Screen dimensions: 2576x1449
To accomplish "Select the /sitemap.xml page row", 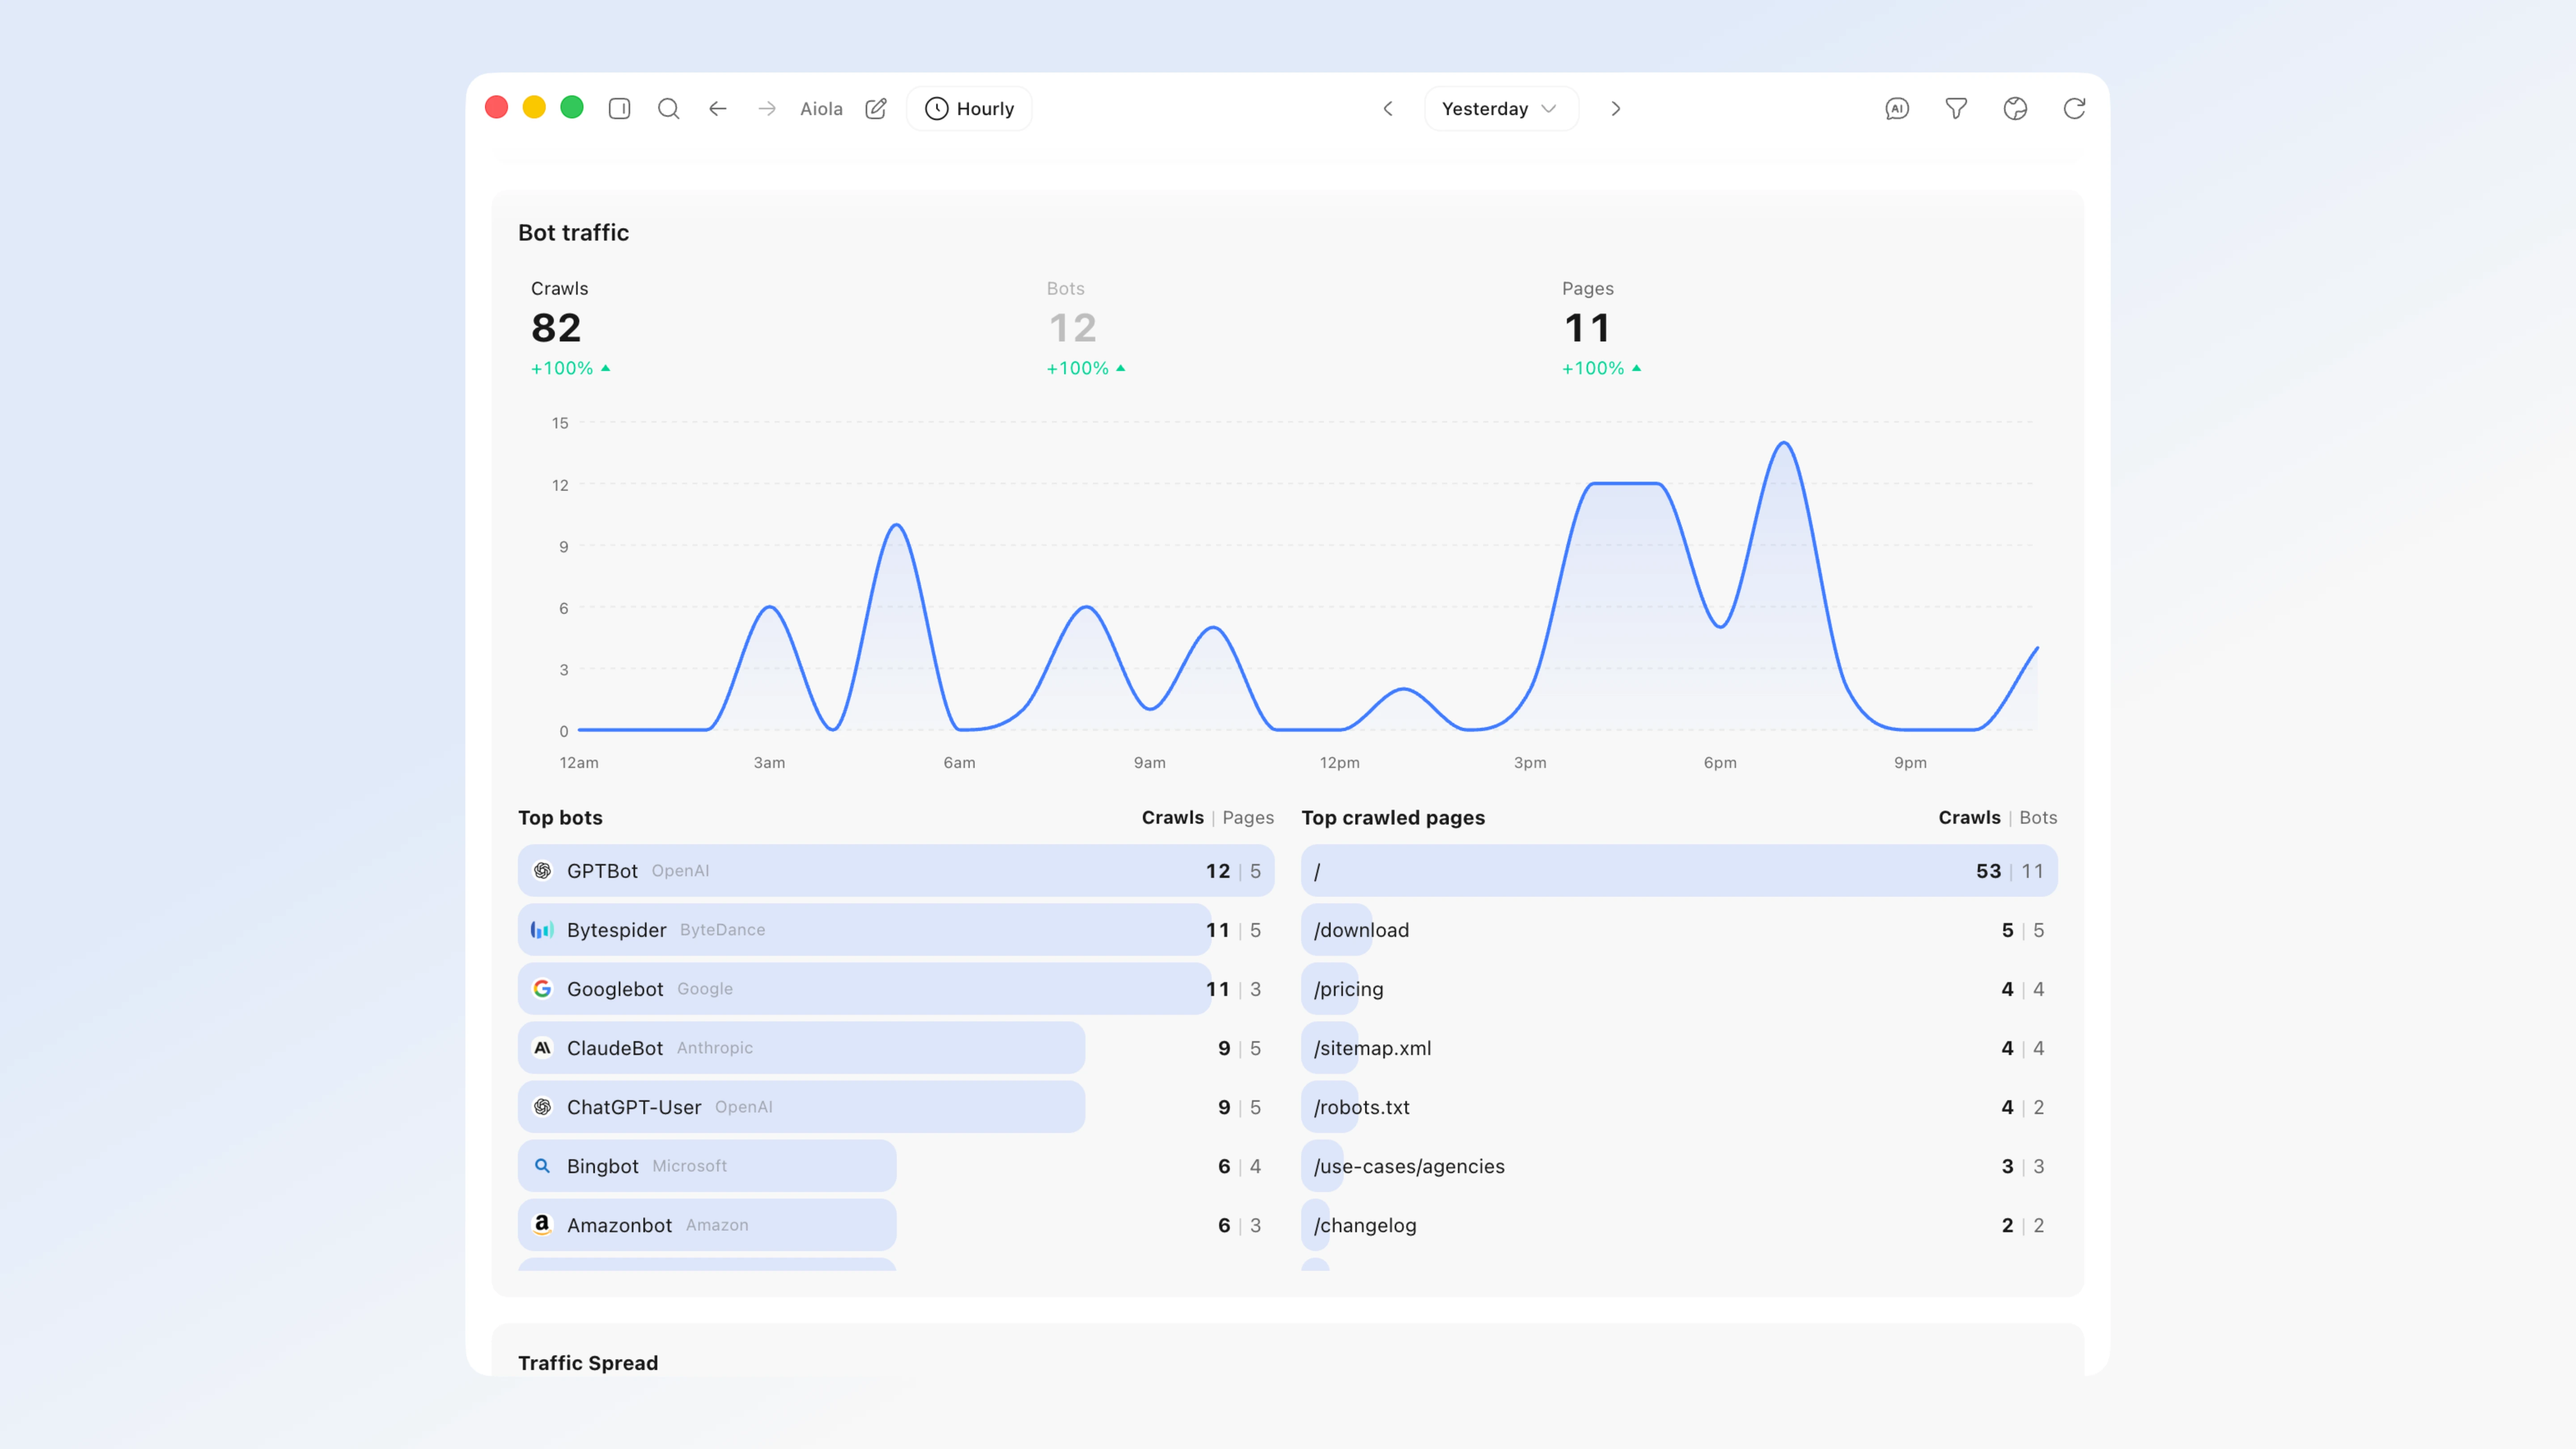I will 1679,1047.
